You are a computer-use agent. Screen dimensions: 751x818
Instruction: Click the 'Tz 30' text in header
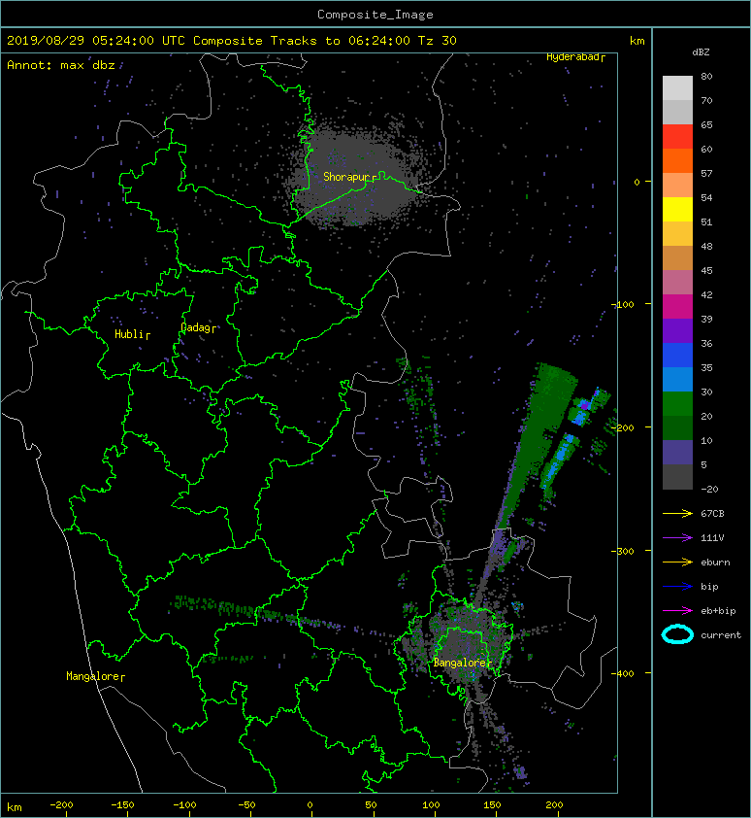[438, 41]
